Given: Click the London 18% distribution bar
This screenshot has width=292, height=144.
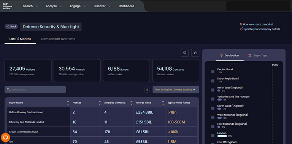Looking at the screenshot, I should (222, 136).
